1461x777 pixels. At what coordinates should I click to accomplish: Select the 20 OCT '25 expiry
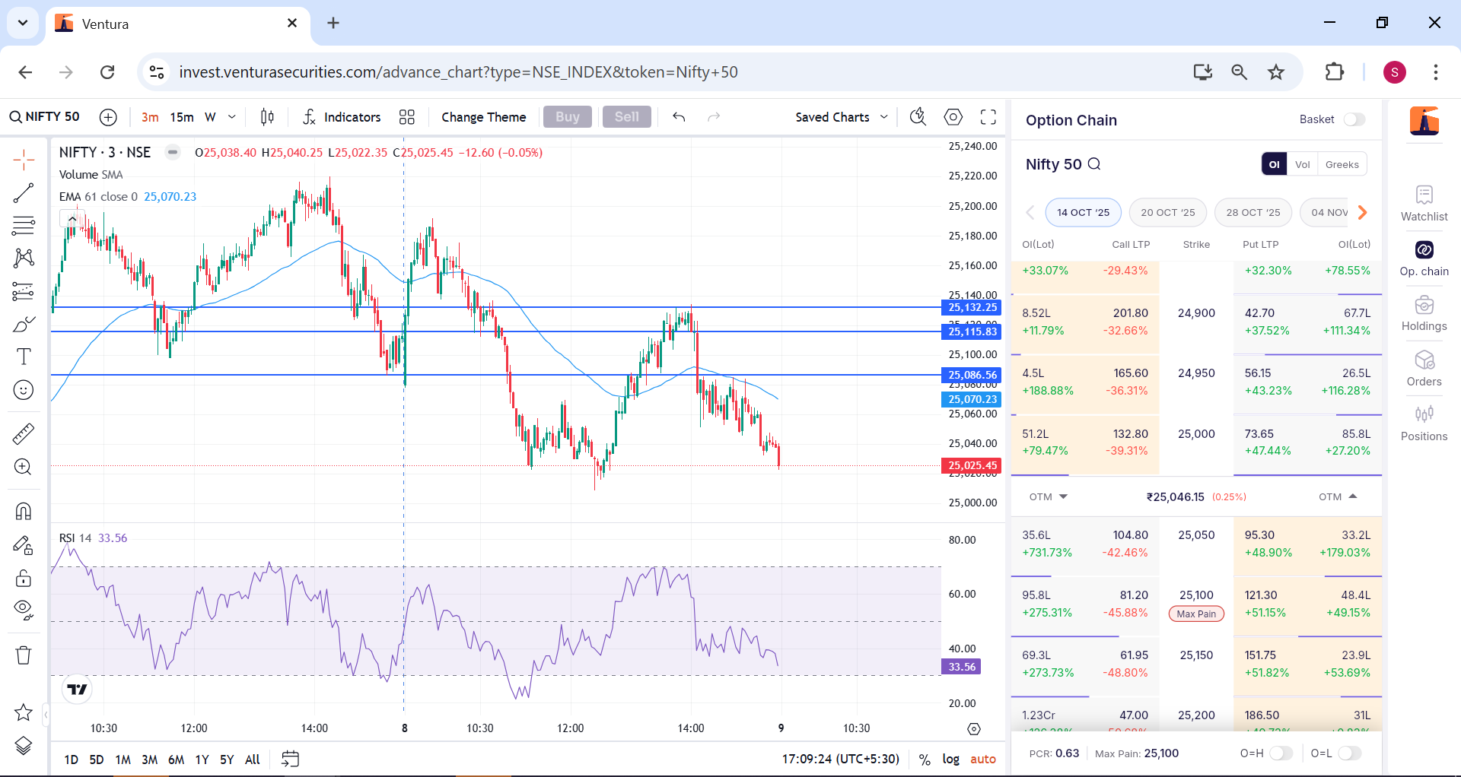click(1167, 212)
